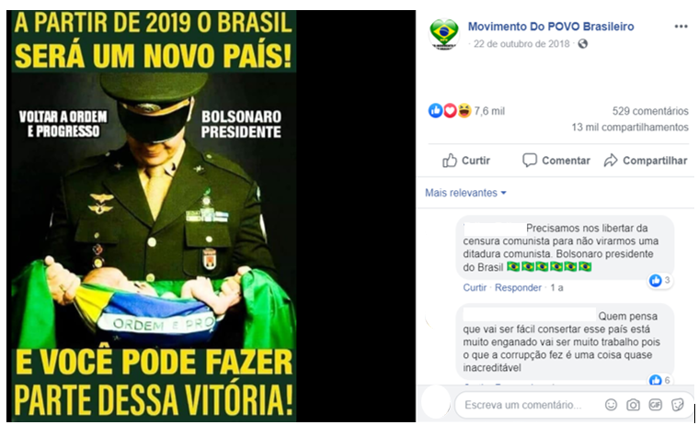The image size is (698, 425).
Task: Like the post with Curtir button
Action: (466, 161)
